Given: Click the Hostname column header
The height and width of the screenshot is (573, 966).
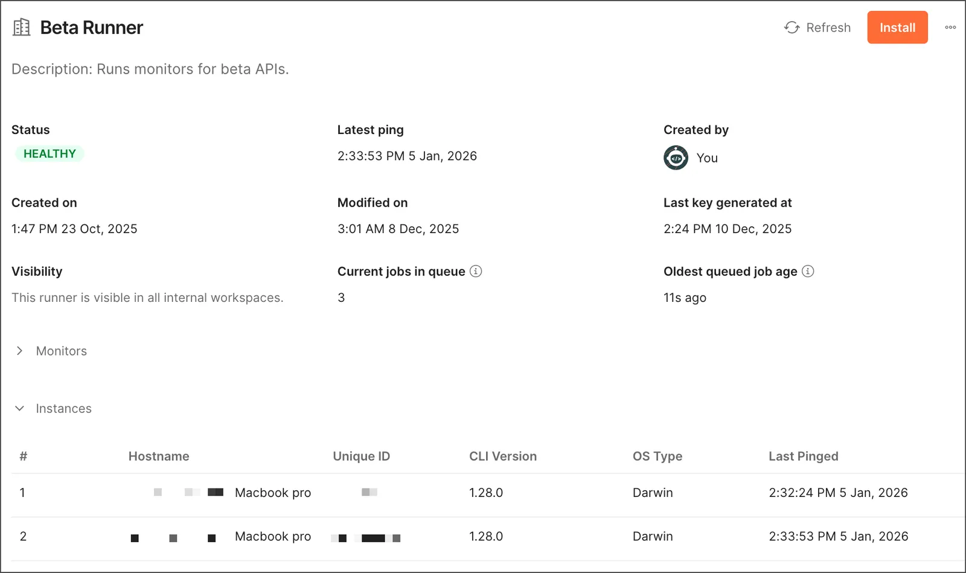Looking at the screenshot, I should click(x=159, y=456).
